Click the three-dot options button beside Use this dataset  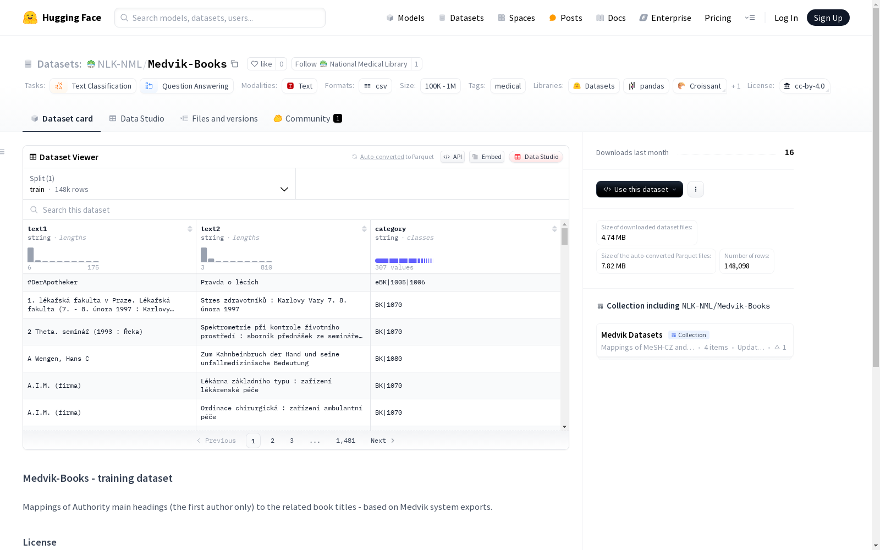click(x=696, y=189)
